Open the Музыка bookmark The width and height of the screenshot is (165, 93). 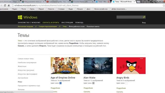coord(79,9)
